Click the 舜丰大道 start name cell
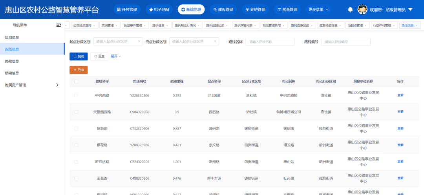 214,178
